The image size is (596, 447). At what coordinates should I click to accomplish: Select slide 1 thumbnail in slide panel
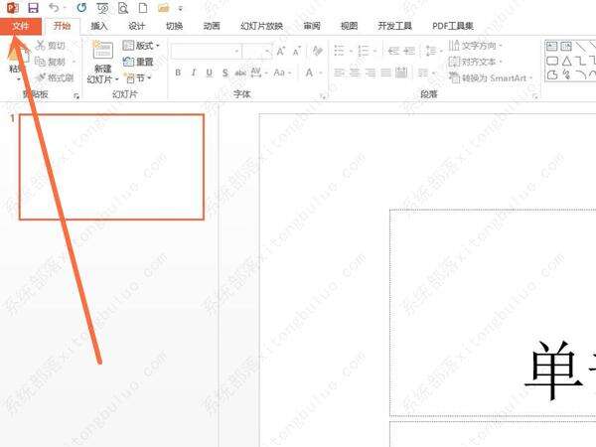point(111,167)
